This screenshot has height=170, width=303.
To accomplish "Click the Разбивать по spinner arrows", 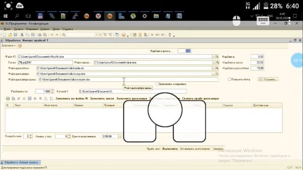I will coord(53,91).
